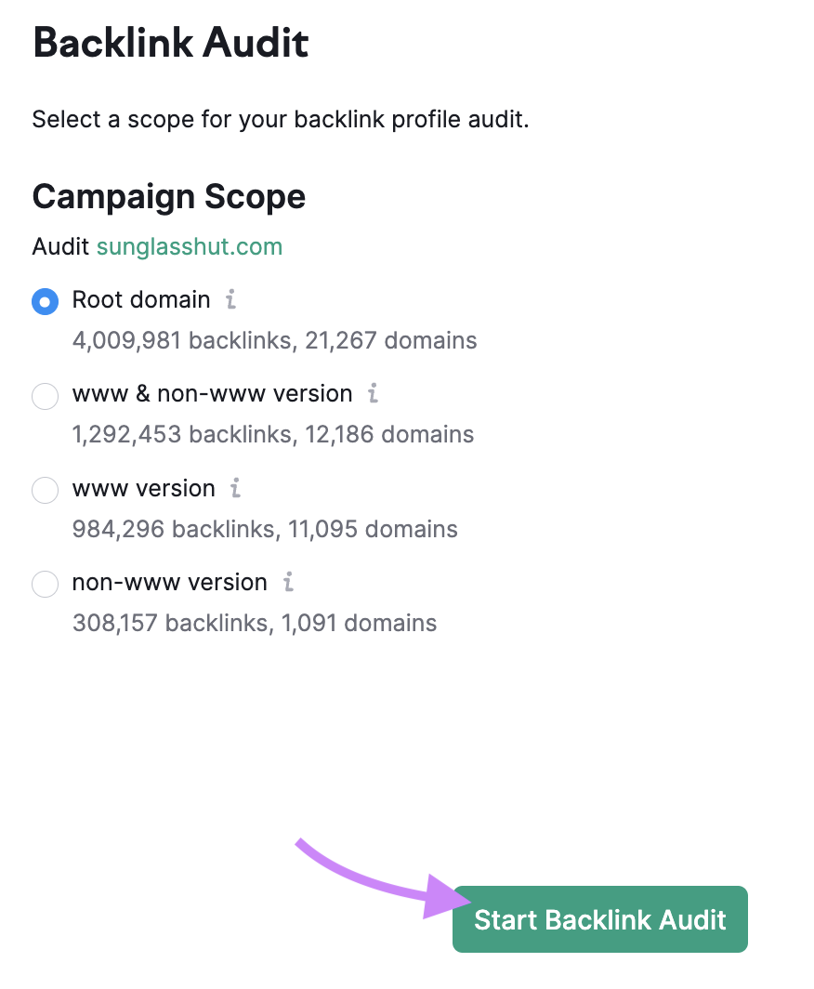Click info icon beside www version
The width and height of the screenshot is (814, 989).
click(x=235, y=488)
